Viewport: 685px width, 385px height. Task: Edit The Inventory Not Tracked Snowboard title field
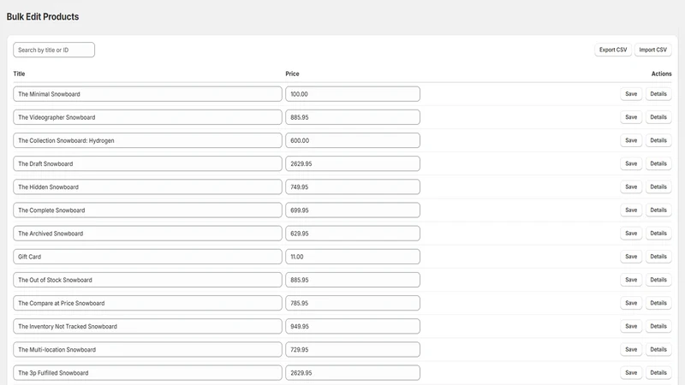[x=147, y=327]
